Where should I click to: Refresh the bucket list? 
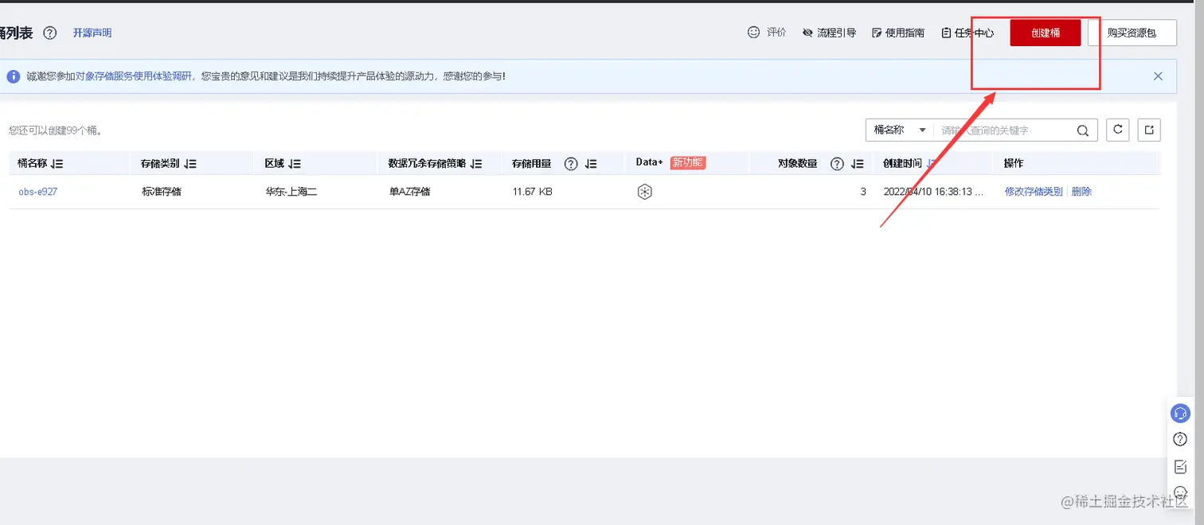tap(1118, 130)
